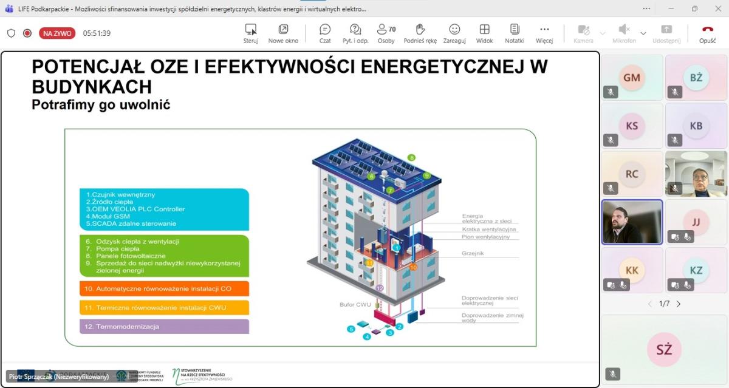The height and width of the screenshot is (388, 729).
Task: Open the Więcej more options menu
Action: [x=544, y=33]
